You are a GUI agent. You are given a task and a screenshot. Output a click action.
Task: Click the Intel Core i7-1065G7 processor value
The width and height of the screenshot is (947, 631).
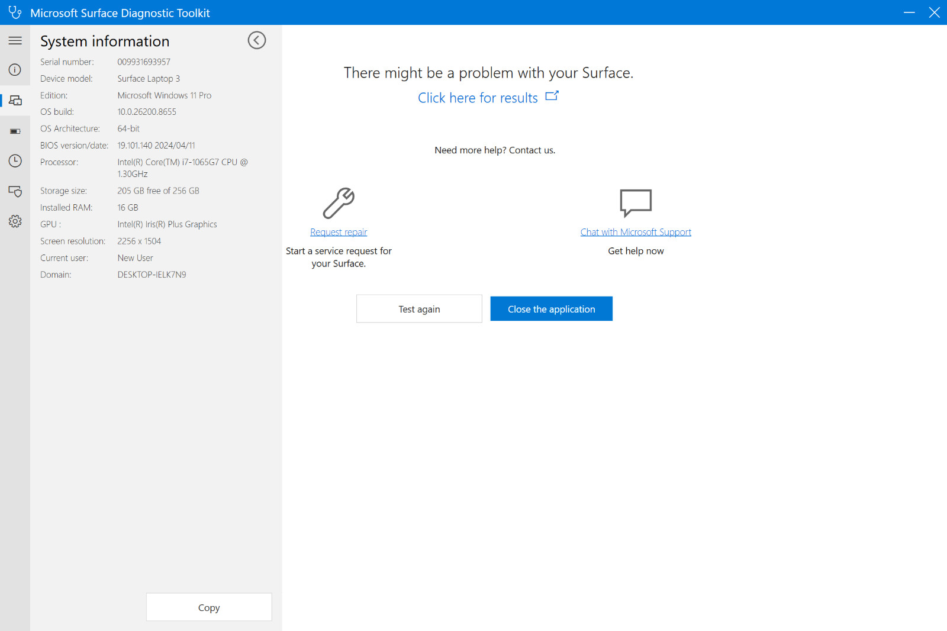pyautogui.click(x=183, y=168)
